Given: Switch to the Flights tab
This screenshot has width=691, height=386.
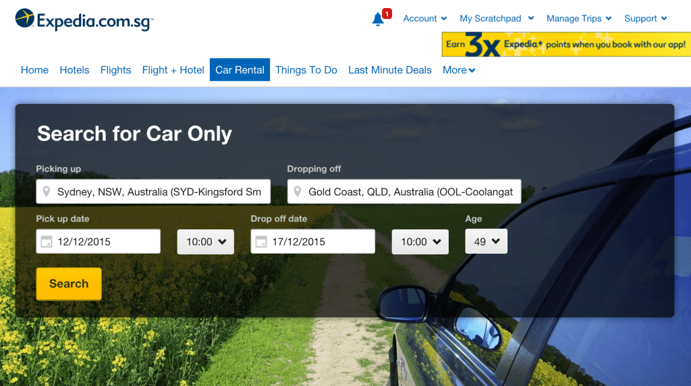Looking at the screenshot, I should pyautogui.click(x=115, y=70).
